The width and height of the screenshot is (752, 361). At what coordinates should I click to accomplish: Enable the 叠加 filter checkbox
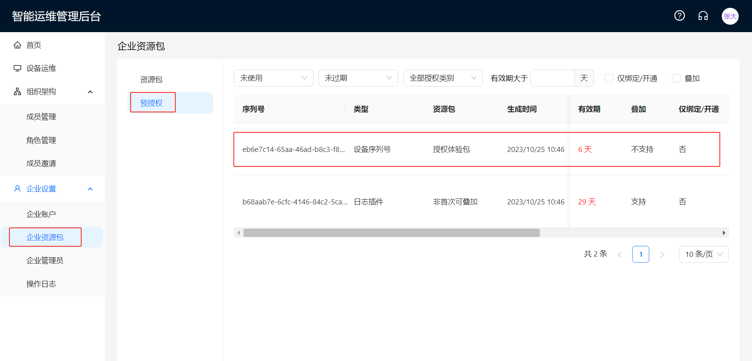click(x=676, y=78)
